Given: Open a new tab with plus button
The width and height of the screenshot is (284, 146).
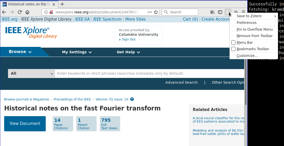Looking at the screenshot, I should tap(62, 4).
